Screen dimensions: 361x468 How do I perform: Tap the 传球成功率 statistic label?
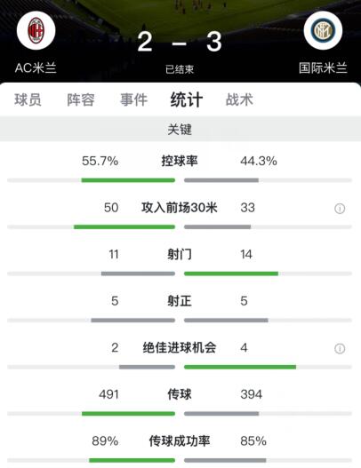180,440
